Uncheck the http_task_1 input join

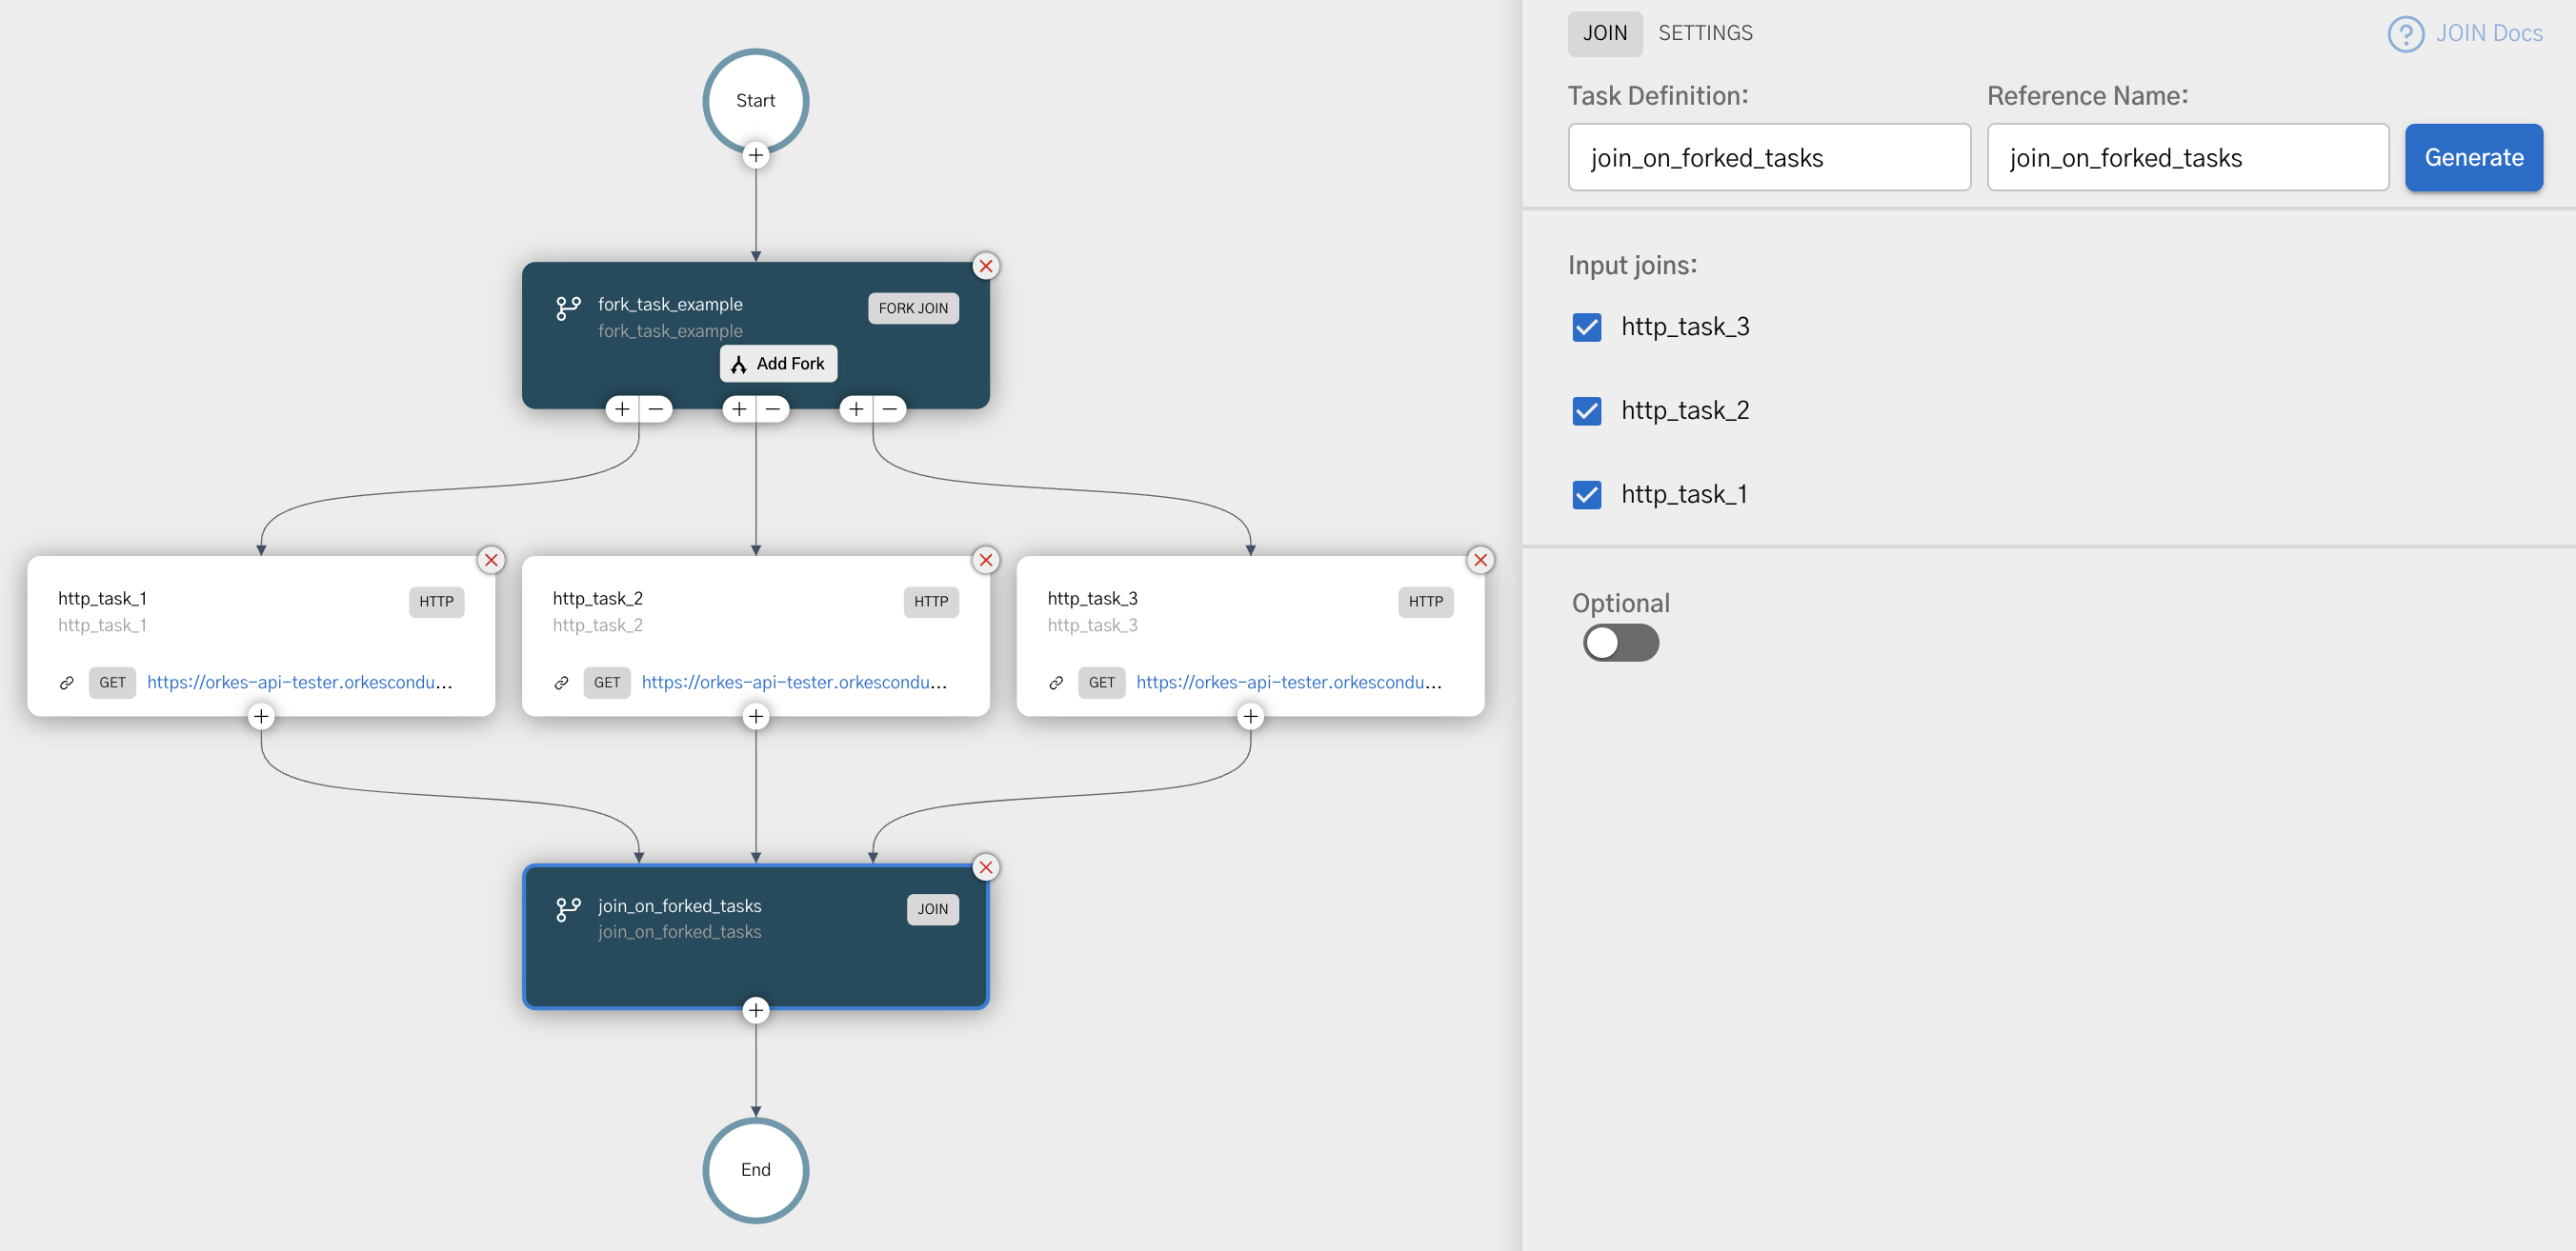[x=1586, y=495]
